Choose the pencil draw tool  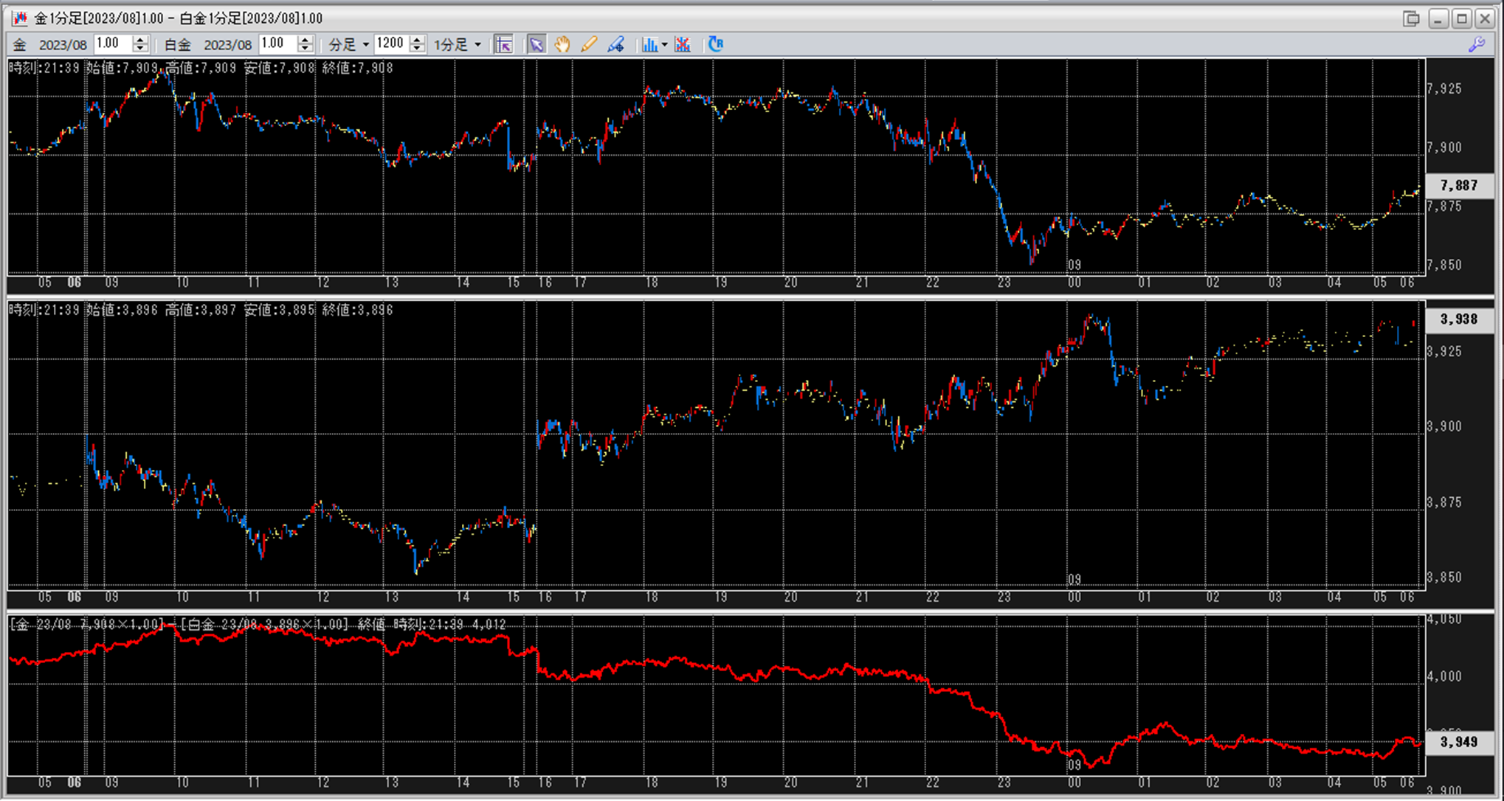[x=588, y=45]
